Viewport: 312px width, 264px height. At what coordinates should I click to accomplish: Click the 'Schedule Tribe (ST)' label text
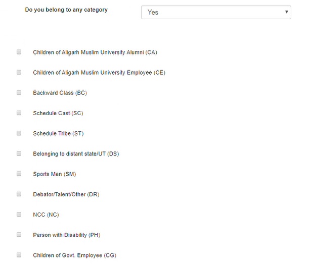58,134
